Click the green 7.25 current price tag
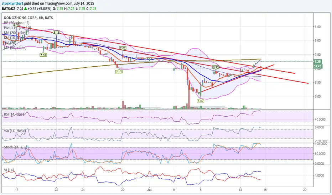Image resolution: width=332 pixels, height=195 pixels. point(318,62)
